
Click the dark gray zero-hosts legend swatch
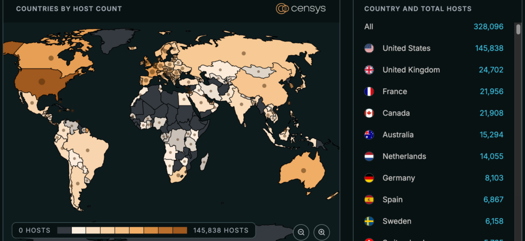click(64, 230)
